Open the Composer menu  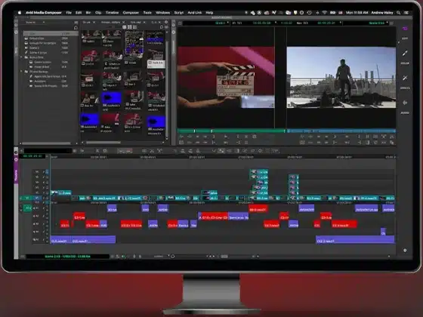[131, 13]
